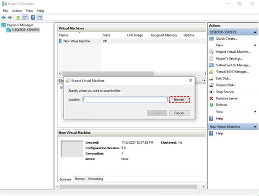
Task: Click the Virtual Switch Manager icon
Action: [211, 65]
